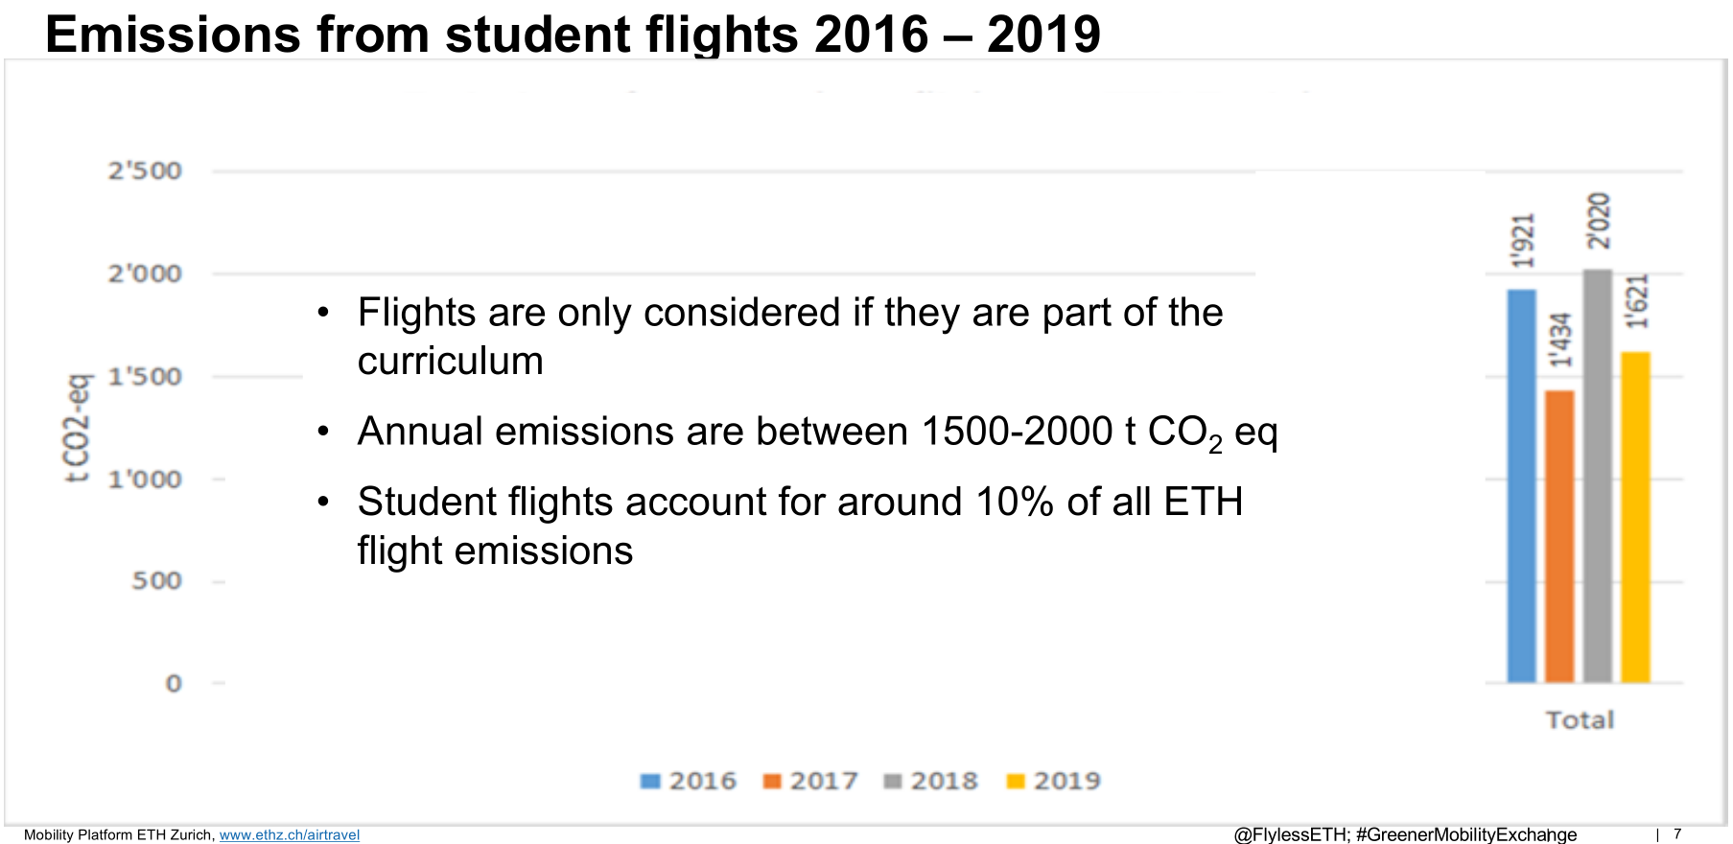The height and width of the screenshot is (844, 1733).
Task: Click the yellow 2019 legend swatch
Action: pos(1016,782)
